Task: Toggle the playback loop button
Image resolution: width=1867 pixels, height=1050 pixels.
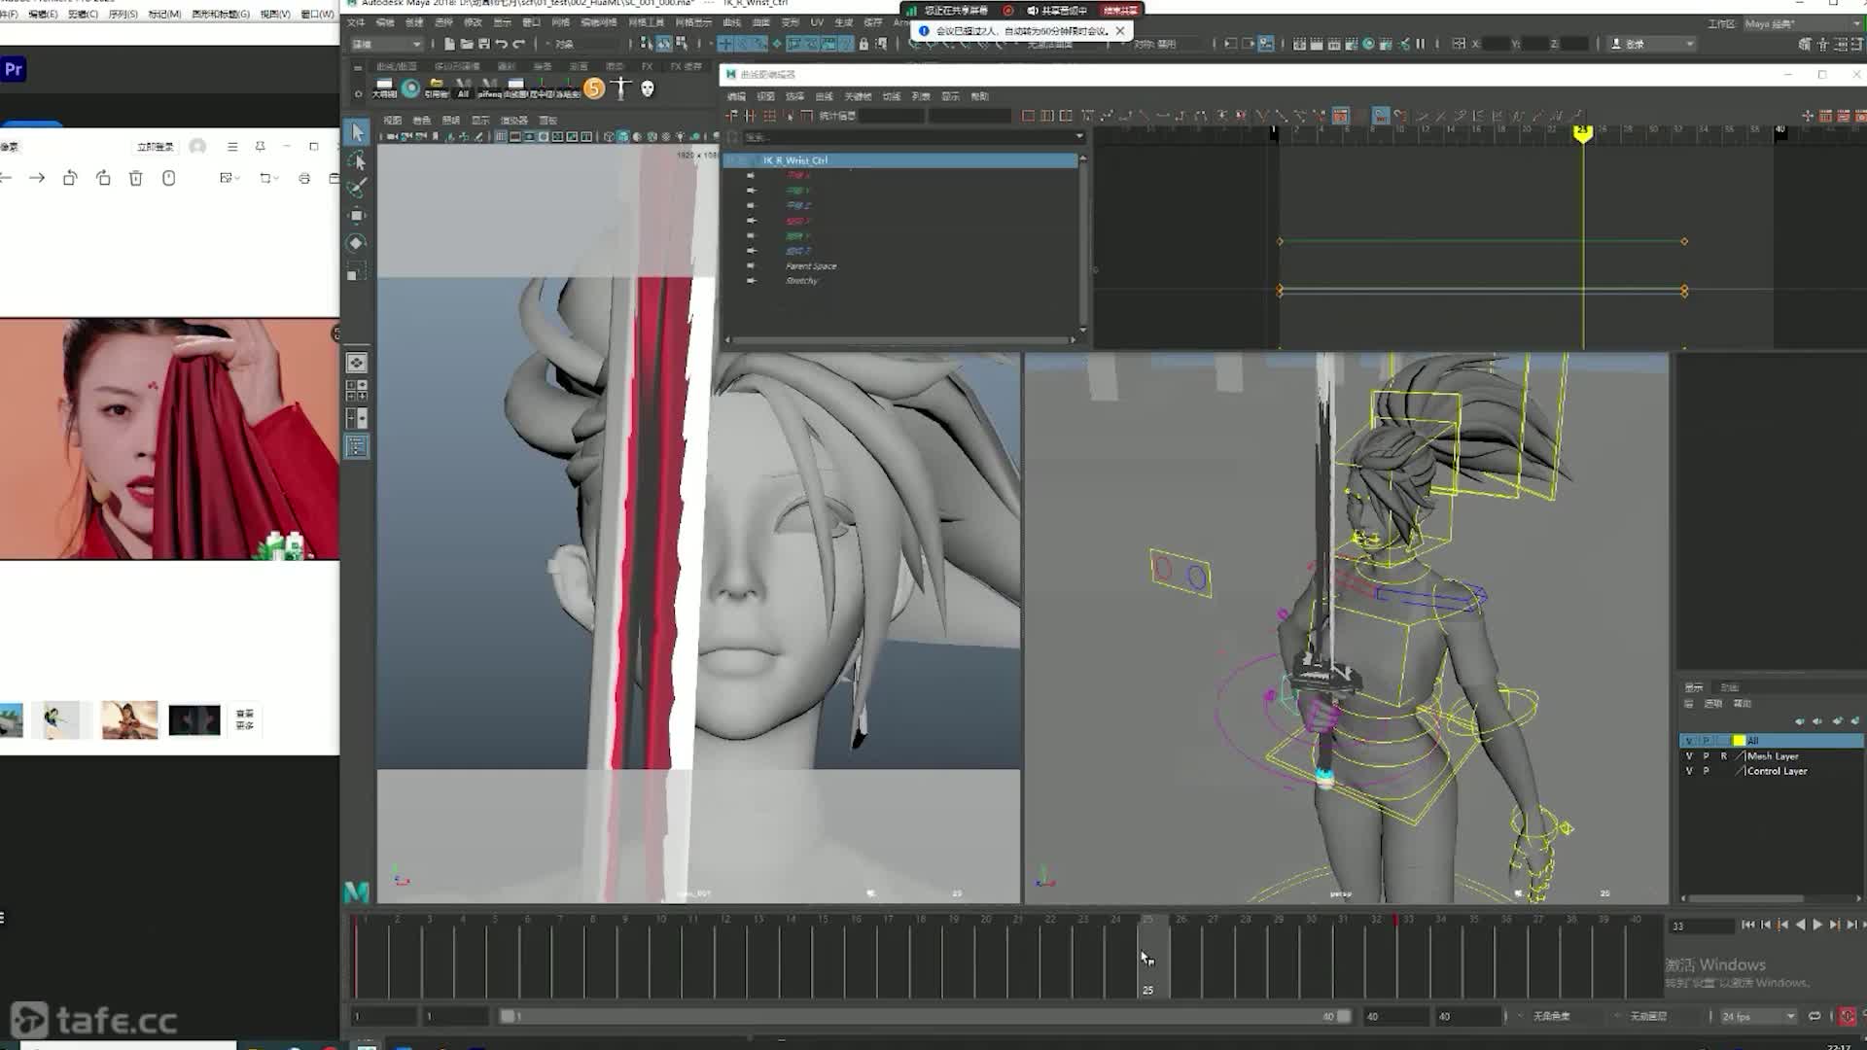Action: point(1814,1016)
